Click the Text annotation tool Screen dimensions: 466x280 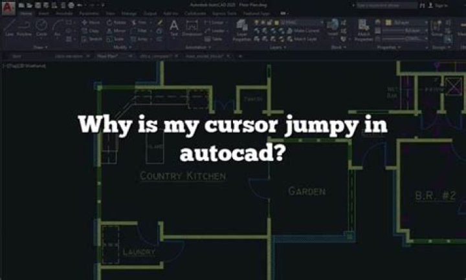(x=173, y=27)
